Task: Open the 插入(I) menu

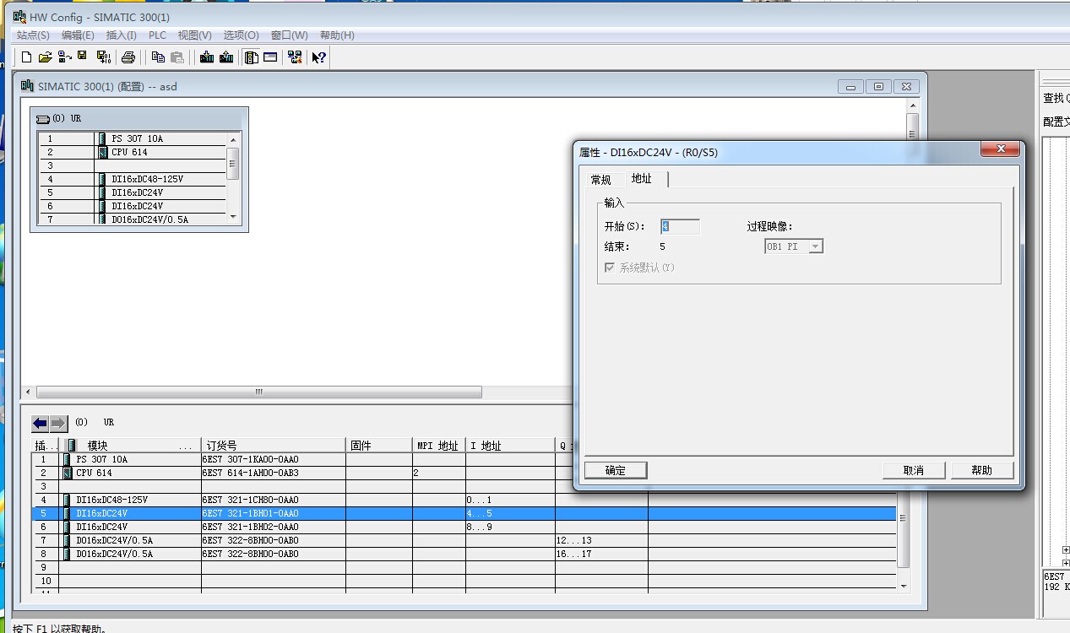Action: [x=121, y=35]
